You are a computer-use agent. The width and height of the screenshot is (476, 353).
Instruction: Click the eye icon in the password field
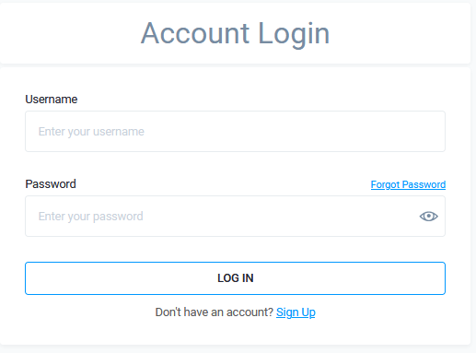[x=428, y=217]
